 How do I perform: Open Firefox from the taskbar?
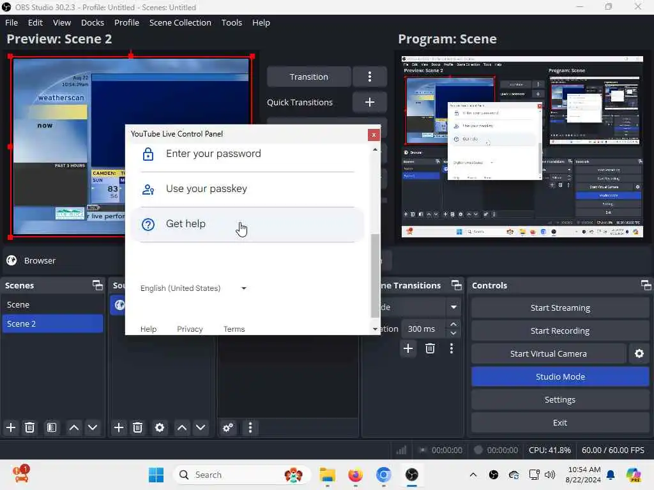[x=355, y=475]
